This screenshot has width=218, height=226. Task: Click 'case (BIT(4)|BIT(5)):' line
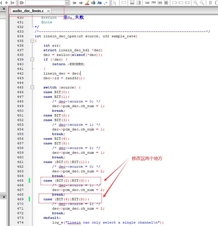[66, 199]
